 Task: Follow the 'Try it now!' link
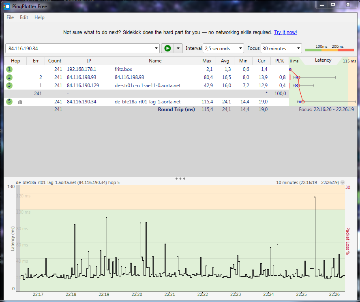pos(285,32)
